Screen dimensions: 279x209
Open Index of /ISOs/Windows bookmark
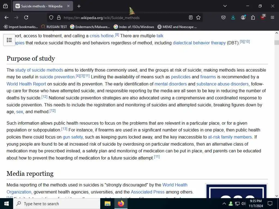(x=134, y=27)
